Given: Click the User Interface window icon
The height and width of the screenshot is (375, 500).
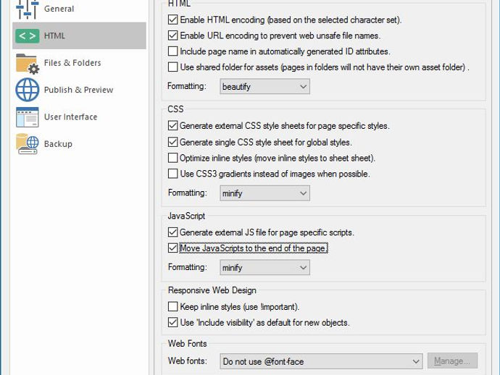Looking at the screenshot, I should pyautogui.click(x=28, y=117).
